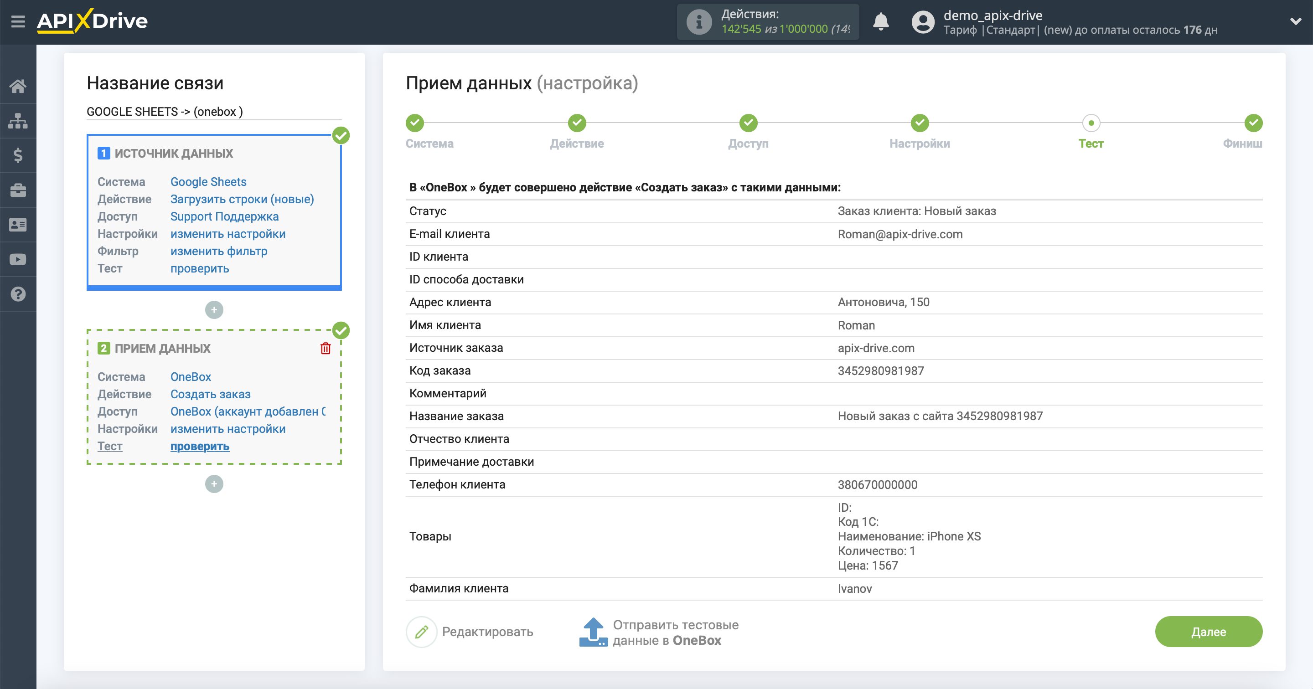Screen dimensions: 1313x689
Task: Send test data to OneBox
Action: [x=675, y=632]
